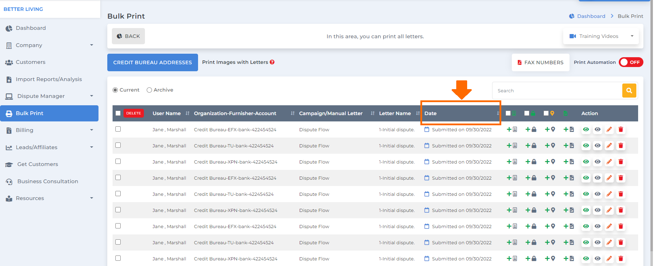Focus the Search input field
This screenshot has width=655, height=266.
[x=557, y=91]
